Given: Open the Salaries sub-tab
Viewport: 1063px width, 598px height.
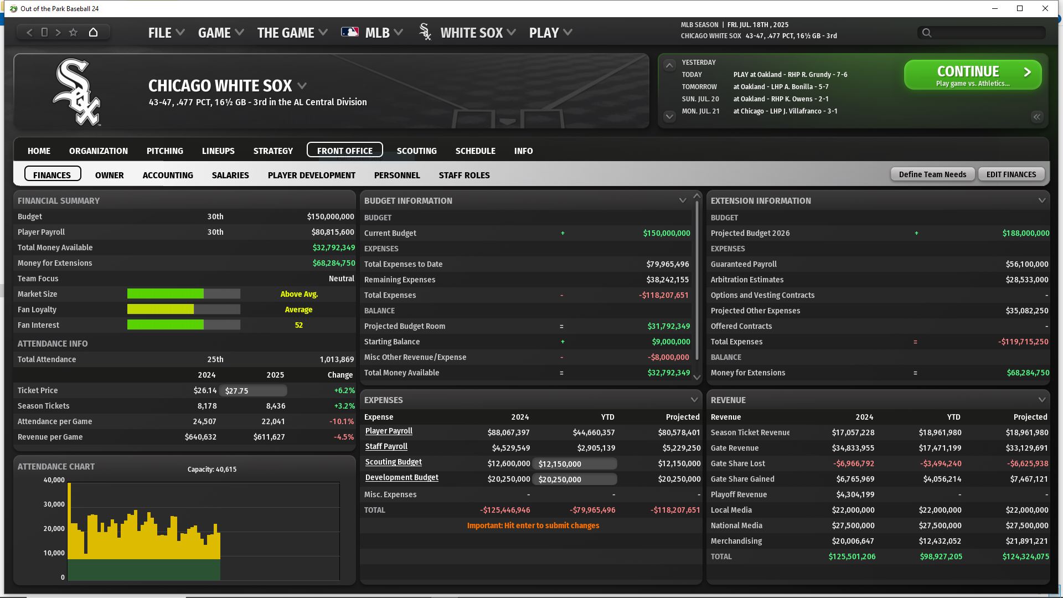Looking at the screenshot, I should point(230,175).
